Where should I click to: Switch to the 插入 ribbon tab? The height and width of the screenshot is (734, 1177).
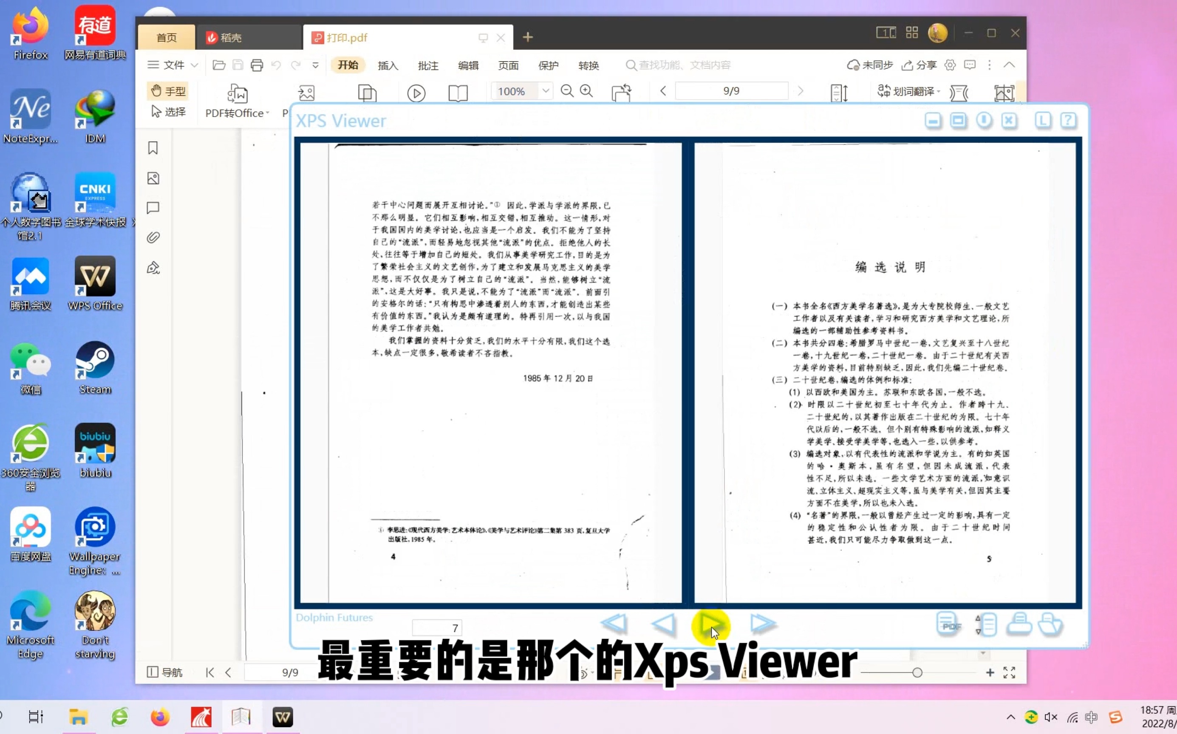coord(388,65)
